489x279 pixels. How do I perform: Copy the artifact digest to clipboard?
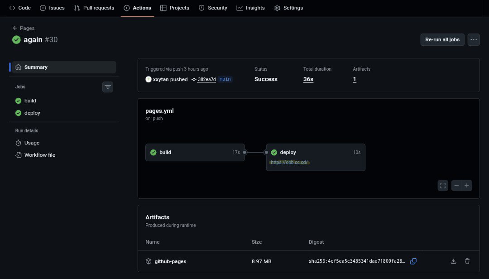point(413,261)
